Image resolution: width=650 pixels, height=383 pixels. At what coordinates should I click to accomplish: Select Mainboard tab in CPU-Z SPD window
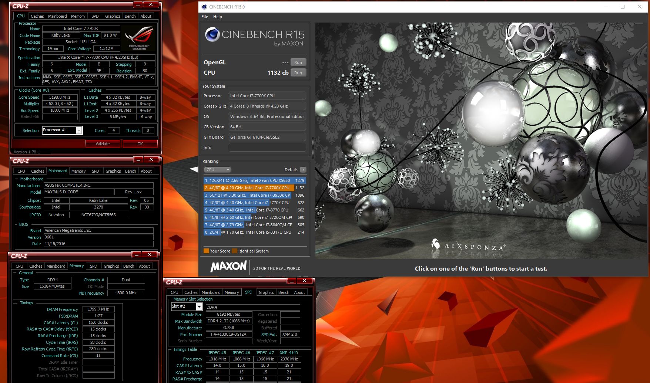tap(211, 292)
